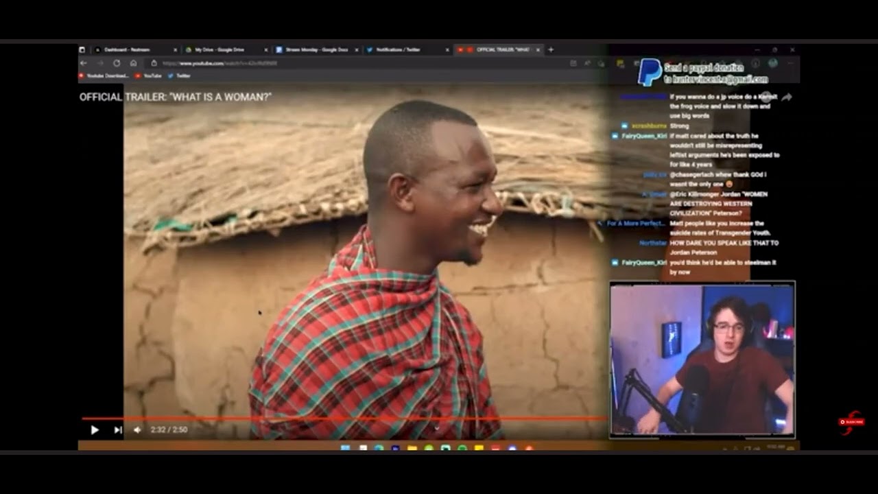The height and width of the screenshot is (494, 878).
Task: Mute the video volume speaker icon
Action: 137,430
